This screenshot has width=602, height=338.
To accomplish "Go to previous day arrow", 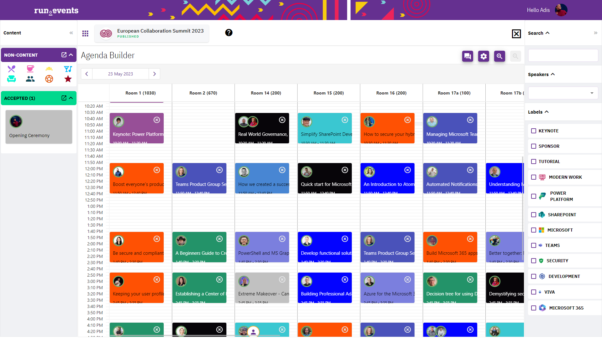I will point(87,74).
